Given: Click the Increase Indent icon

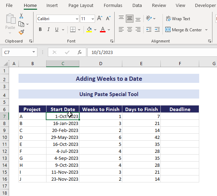Looking at the screenshot, I should point(158,30).
